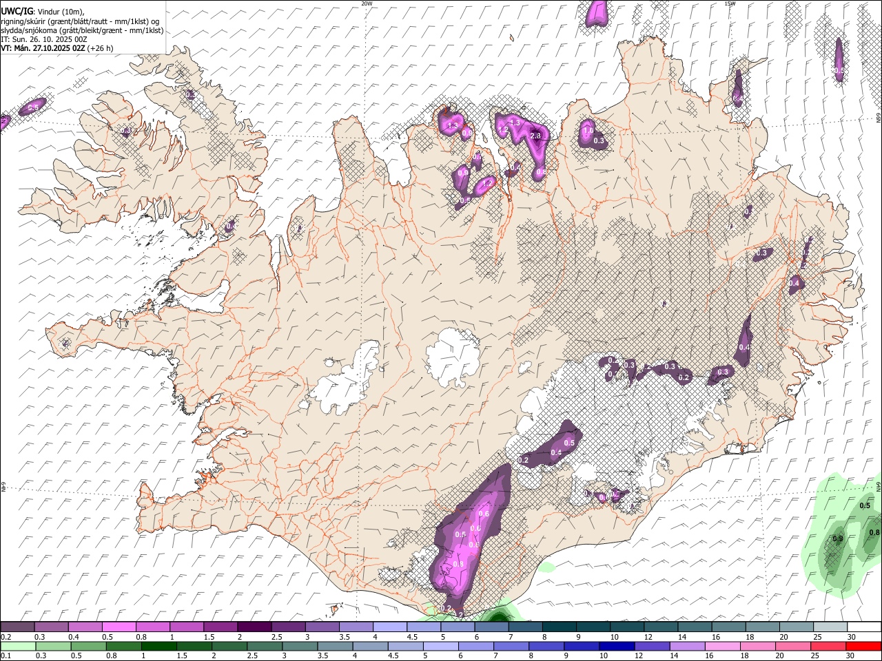Pick the 10–12 navy blue swatch, lower legend
The width and height of the screenshot is (882, 661).
pos(619,646)
